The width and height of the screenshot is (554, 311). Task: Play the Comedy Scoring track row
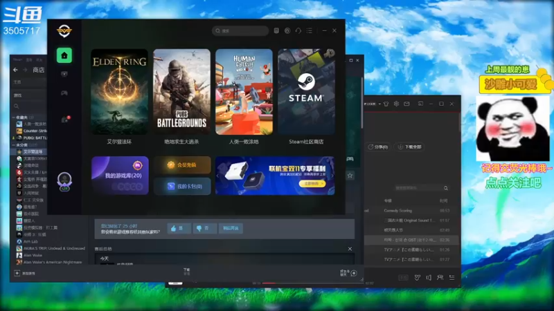pyautogui.click(x=411, y=211)
